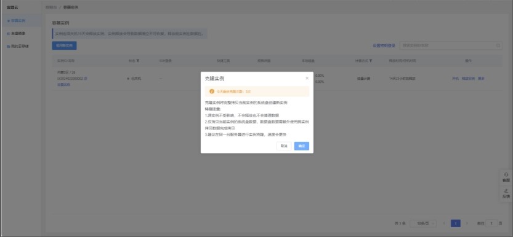Go to previous page with the left arrow
Screen dimensions: 513x237
(x=444, y=223)
